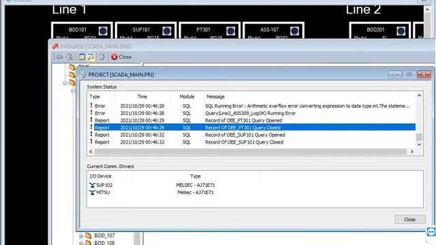Click the I/O Device column header
The width and height of the screenshot is (436, 245).
(100, 176)
